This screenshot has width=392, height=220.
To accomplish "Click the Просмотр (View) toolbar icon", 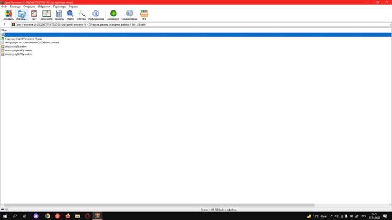I will [47, 15].
